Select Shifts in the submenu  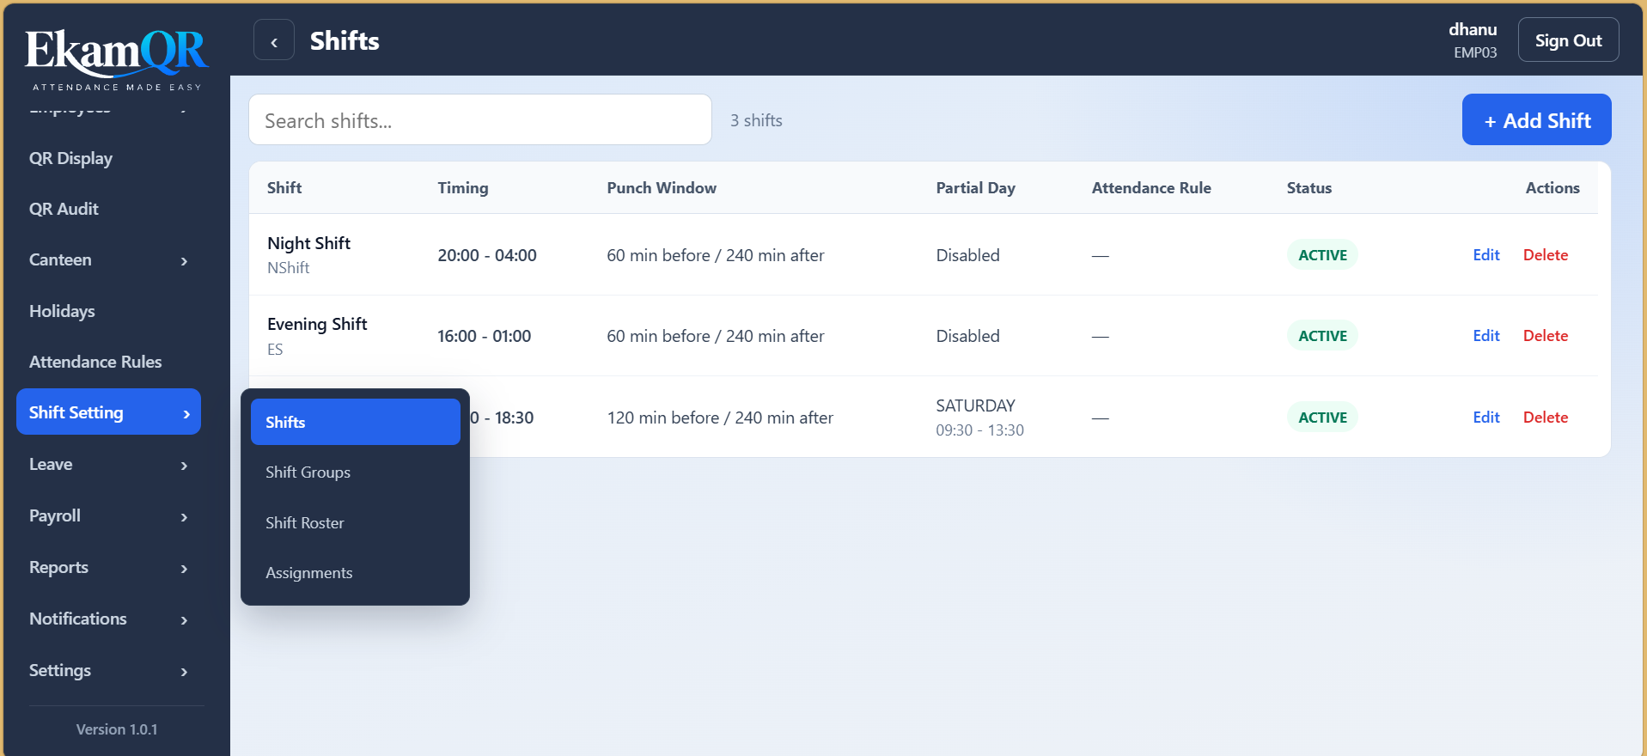pos(355,422)
